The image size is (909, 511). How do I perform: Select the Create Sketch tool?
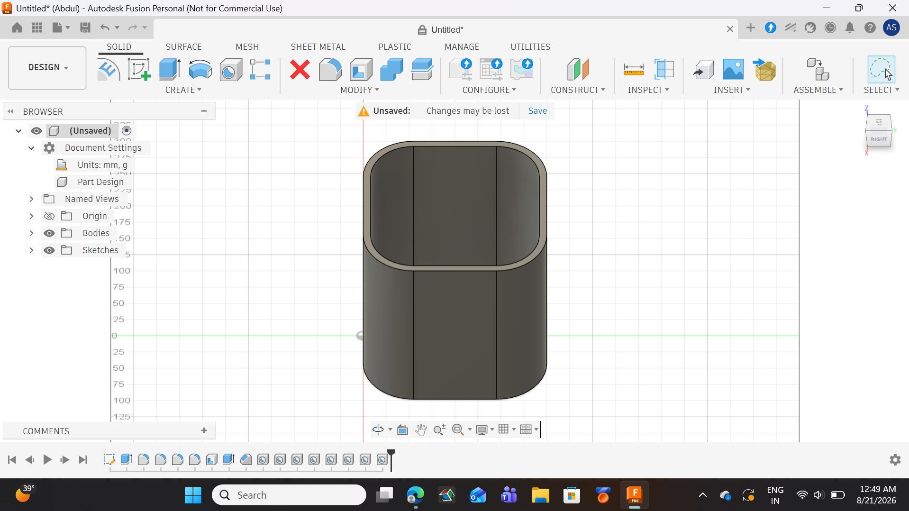[x=138, y=70]
